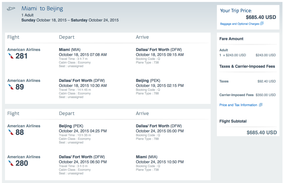Viewport: 284px width, 183px height.
Task: Click the popup icon next to Baggage and Optional Charges
Action: pyautogui.click(x=262, y=24)
